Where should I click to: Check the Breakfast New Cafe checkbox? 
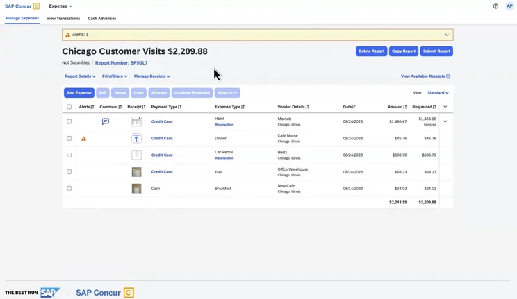pyautogui.click(x=69, y=189)
